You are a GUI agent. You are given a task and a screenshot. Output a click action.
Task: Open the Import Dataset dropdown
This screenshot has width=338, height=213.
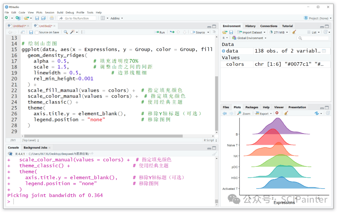(x=251, y=32)
